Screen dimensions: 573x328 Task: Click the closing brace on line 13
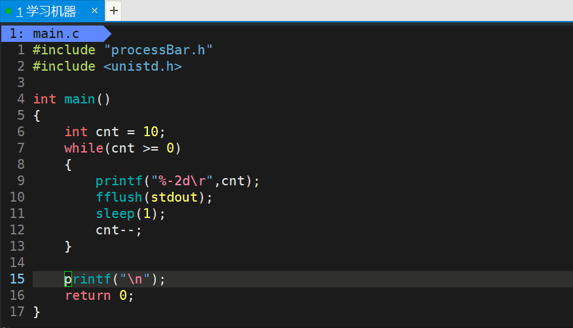click(68, 247)
